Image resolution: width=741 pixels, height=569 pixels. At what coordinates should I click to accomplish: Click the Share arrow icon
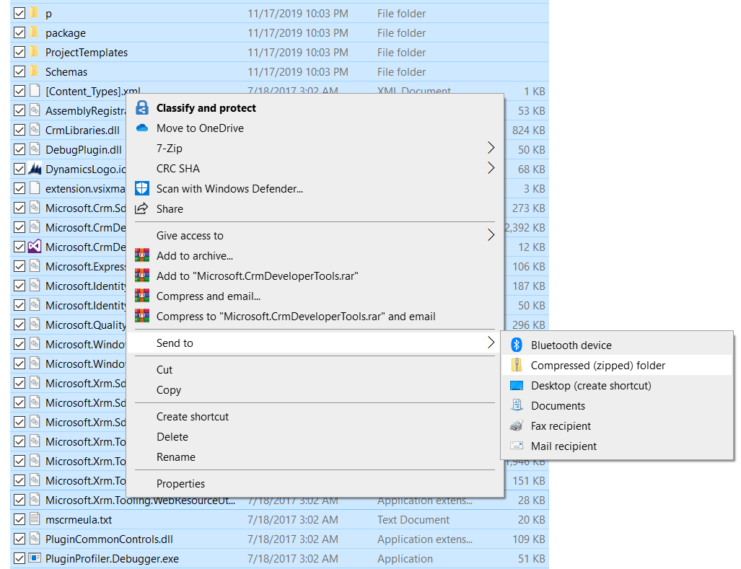141,208
